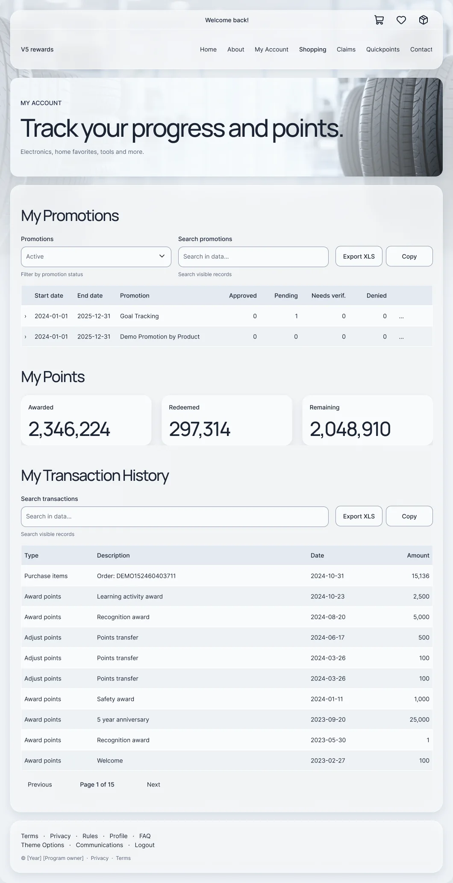Open Terms link in copyright line
Image resolution: width=453 pixels, height=883 pixels.
(123, 858)
